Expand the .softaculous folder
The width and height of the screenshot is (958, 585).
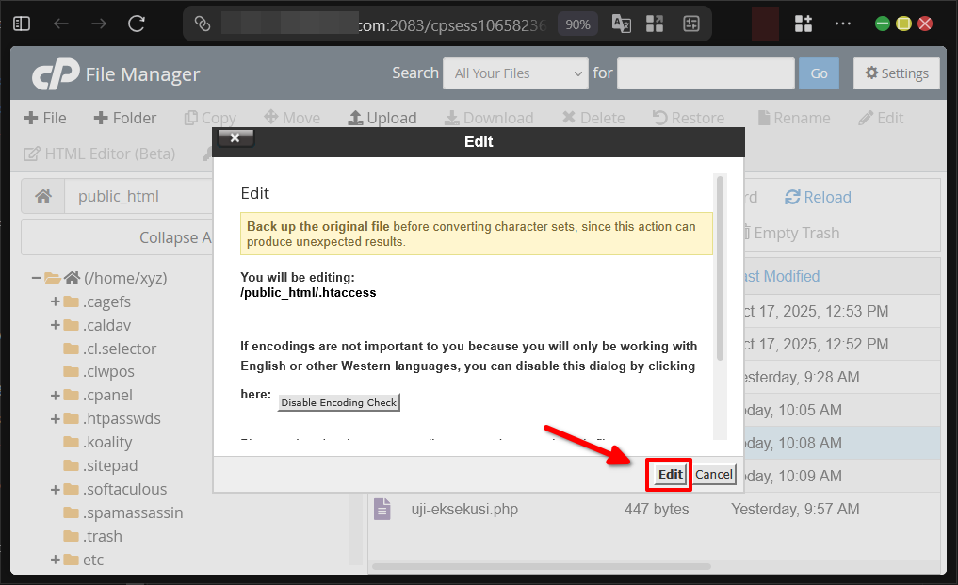pos(54,489)
